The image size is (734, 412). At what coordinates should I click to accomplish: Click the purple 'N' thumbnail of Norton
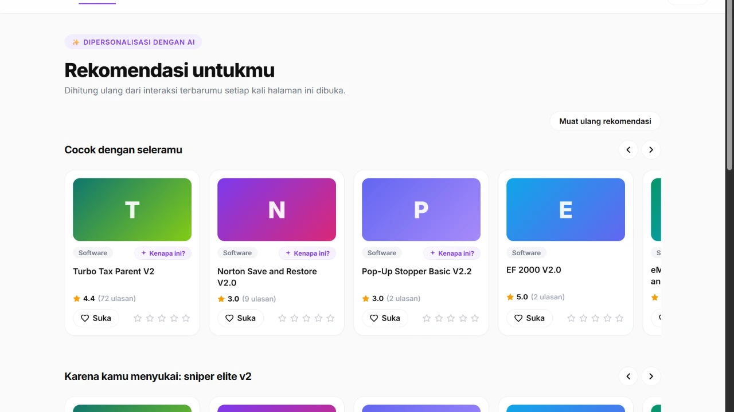click(x=276, y=209)
